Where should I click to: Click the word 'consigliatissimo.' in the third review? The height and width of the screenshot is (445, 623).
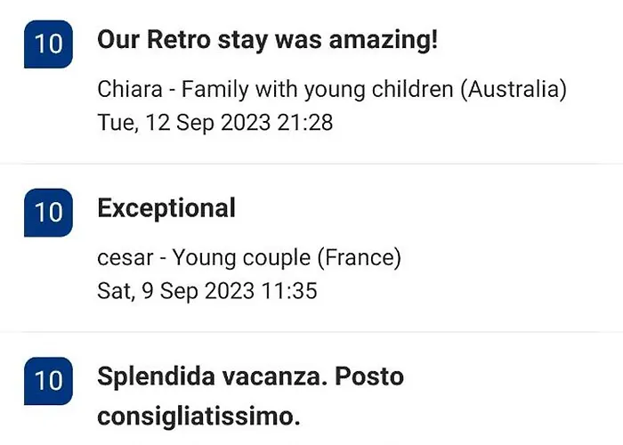[x=199, y=416]
